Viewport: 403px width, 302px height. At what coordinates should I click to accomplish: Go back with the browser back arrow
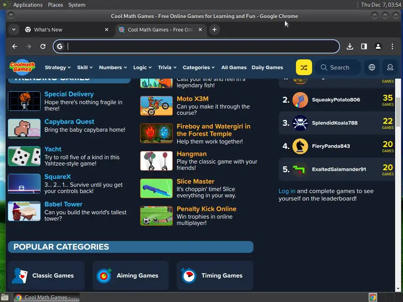click(15, 46)
